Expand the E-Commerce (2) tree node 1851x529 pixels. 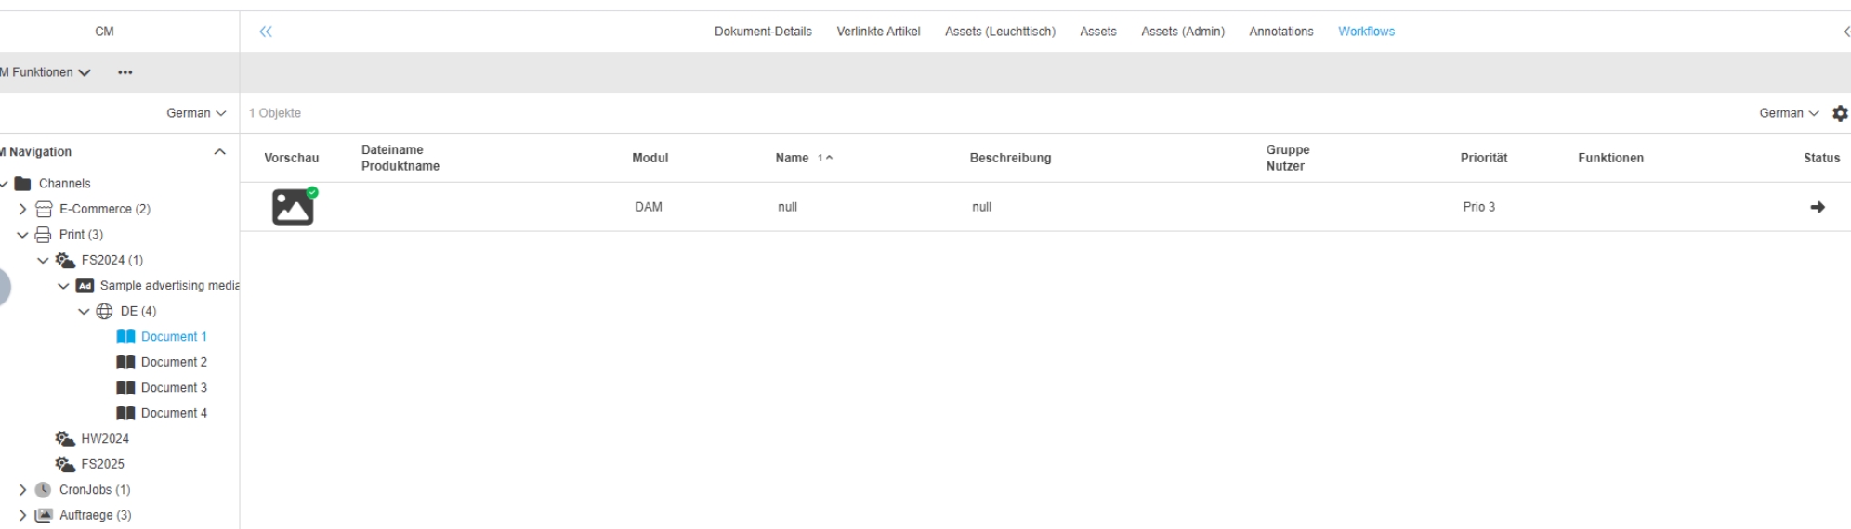(x=23, y=210)
